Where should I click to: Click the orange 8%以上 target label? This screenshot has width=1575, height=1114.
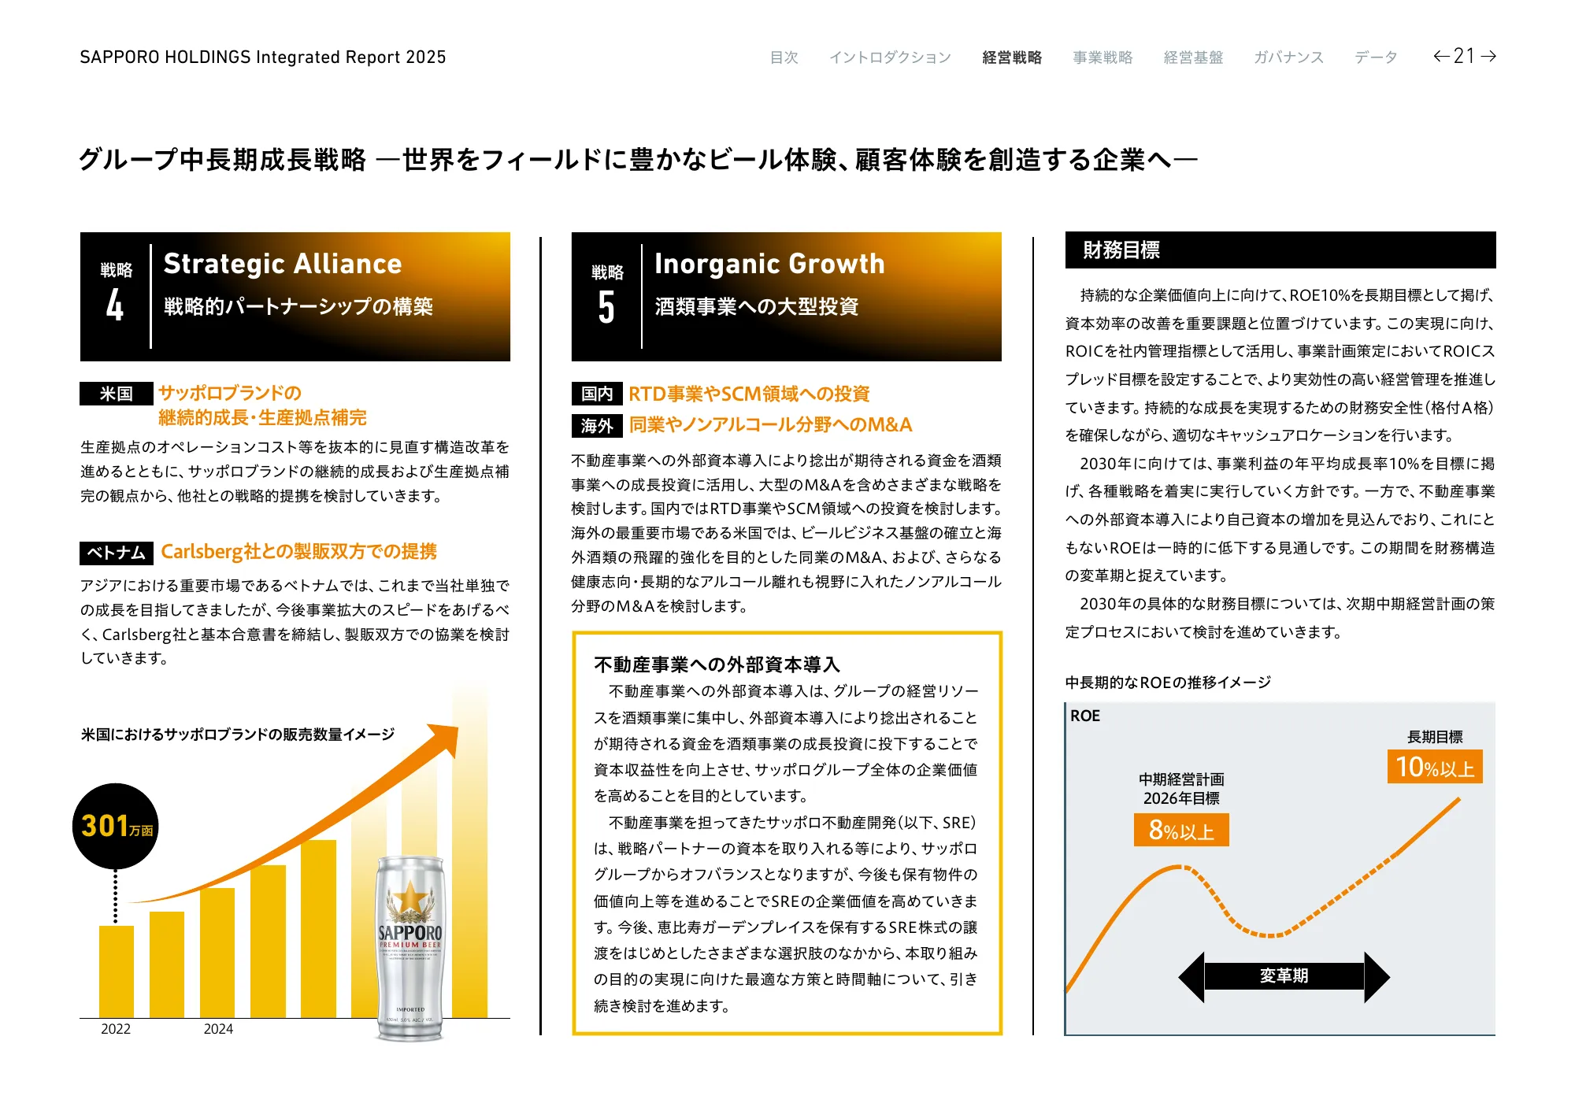click(x=1181, y=830)
